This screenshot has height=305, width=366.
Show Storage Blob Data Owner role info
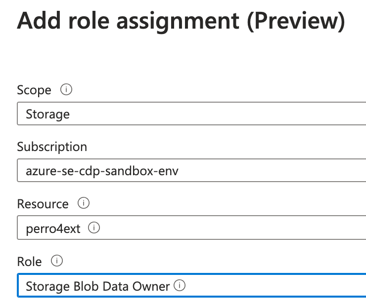click(180, 285)
